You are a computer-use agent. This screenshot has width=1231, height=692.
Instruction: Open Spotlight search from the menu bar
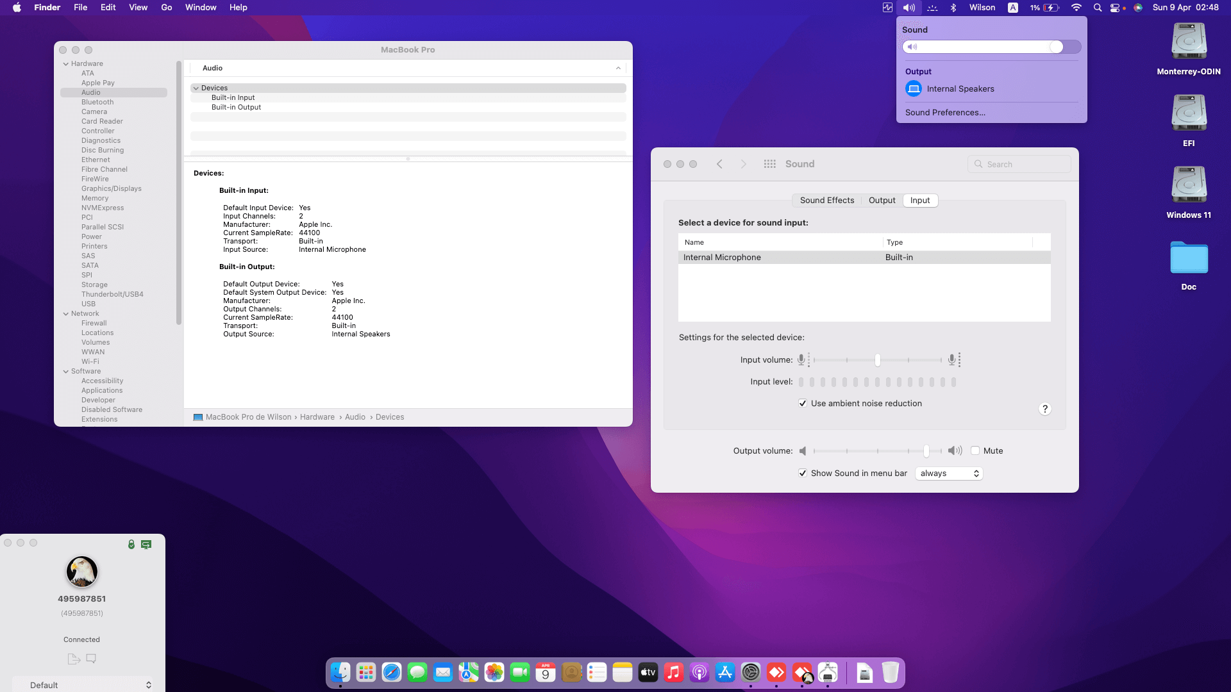[1097, 7]
